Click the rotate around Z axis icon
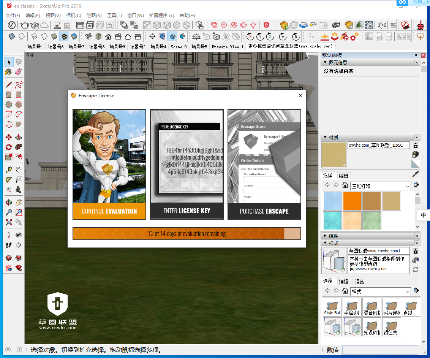 point(270,36)
